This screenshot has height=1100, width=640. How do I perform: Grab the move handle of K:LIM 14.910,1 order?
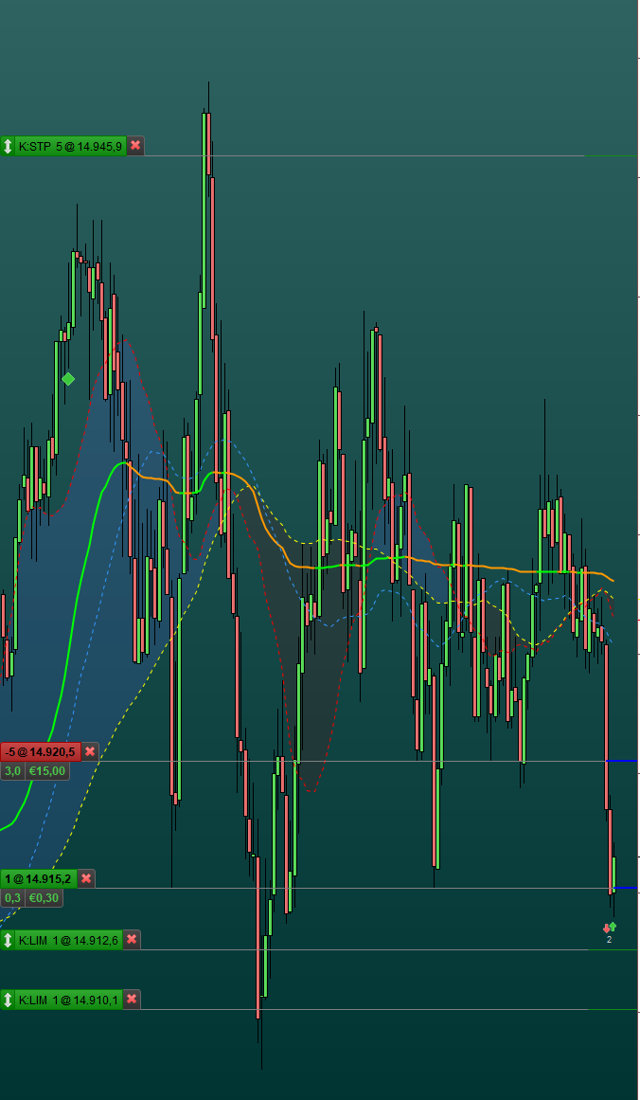coord(8,999)
